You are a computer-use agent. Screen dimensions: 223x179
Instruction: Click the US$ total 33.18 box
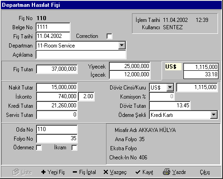201,74
